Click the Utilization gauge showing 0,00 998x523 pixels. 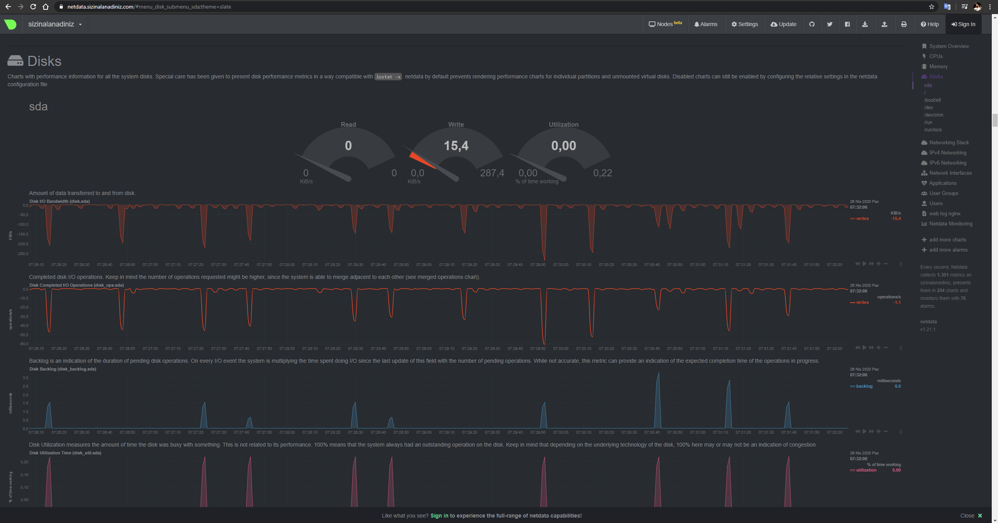tap(564, 154)
